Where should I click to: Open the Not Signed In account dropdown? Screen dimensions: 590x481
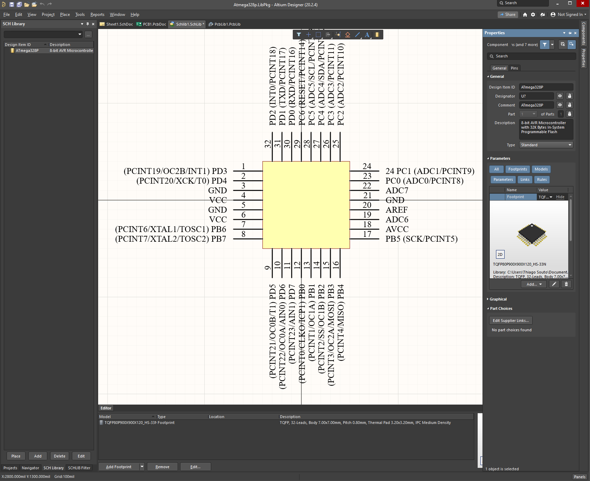coord(569,15)
